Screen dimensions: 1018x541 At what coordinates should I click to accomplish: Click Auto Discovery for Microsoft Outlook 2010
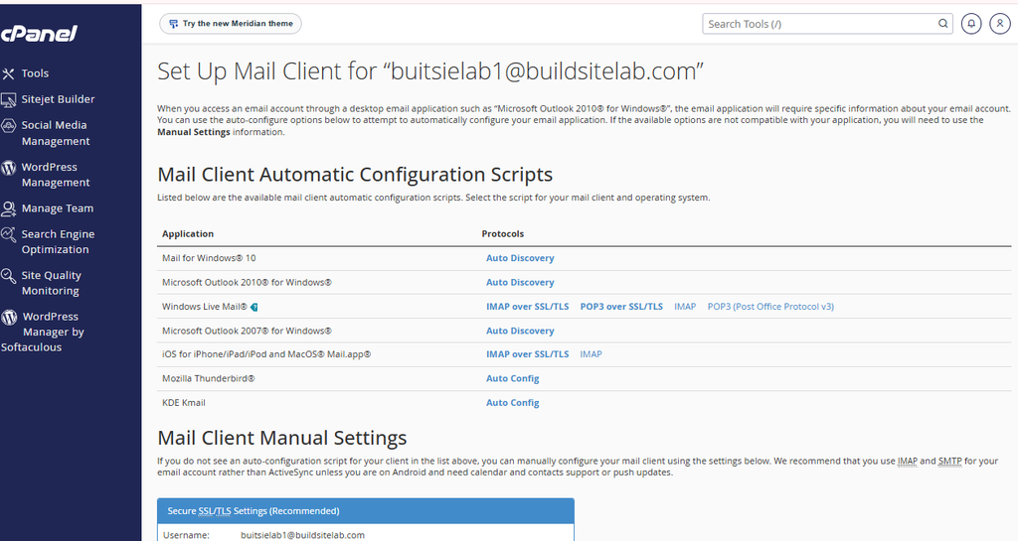pos(520,283)
